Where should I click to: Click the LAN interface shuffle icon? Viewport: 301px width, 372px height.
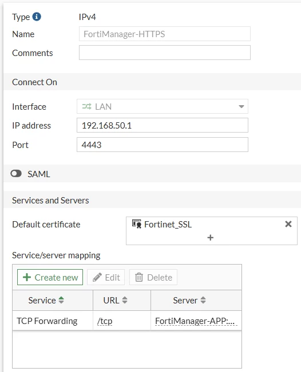(87, 106)
